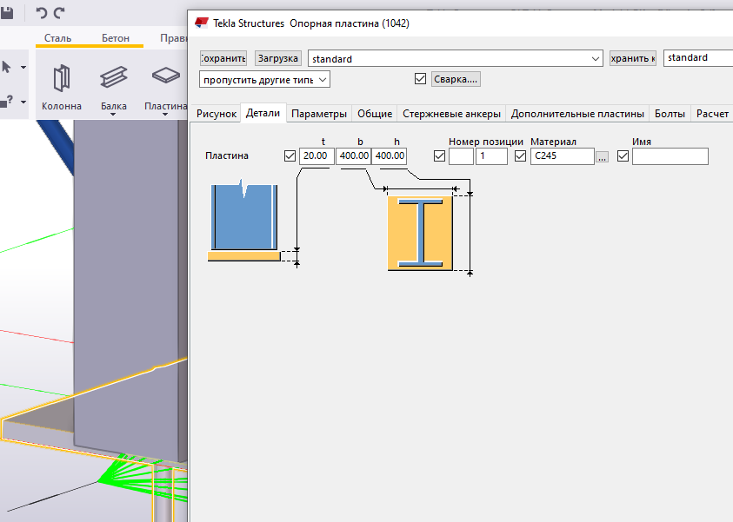Toggle the Сварка checkbox

[x=420, y=79]
